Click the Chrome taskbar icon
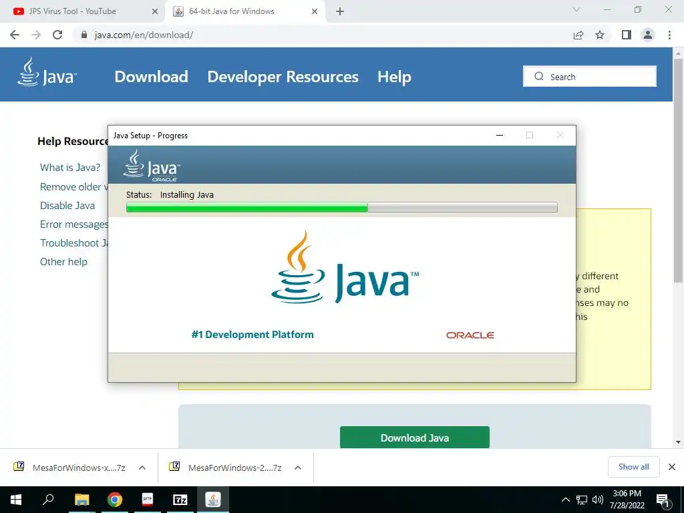This screenshot has width=684, height=513. [x=115, y=500]
